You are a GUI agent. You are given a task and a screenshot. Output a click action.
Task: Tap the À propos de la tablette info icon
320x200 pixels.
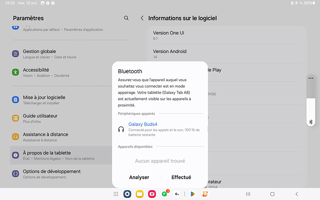tap(16, 155)
